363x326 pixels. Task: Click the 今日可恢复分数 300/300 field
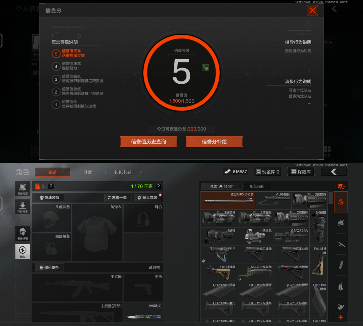[x=181, y=129]
